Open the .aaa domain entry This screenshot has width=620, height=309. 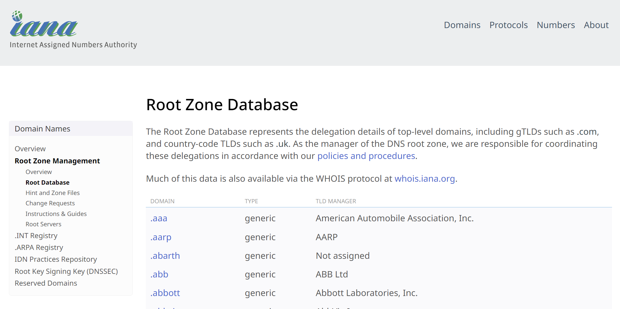[x=159, y=218]
